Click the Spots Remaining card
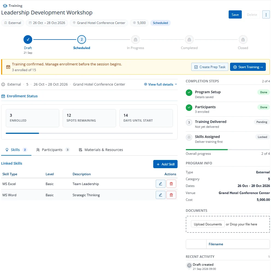 89,118
